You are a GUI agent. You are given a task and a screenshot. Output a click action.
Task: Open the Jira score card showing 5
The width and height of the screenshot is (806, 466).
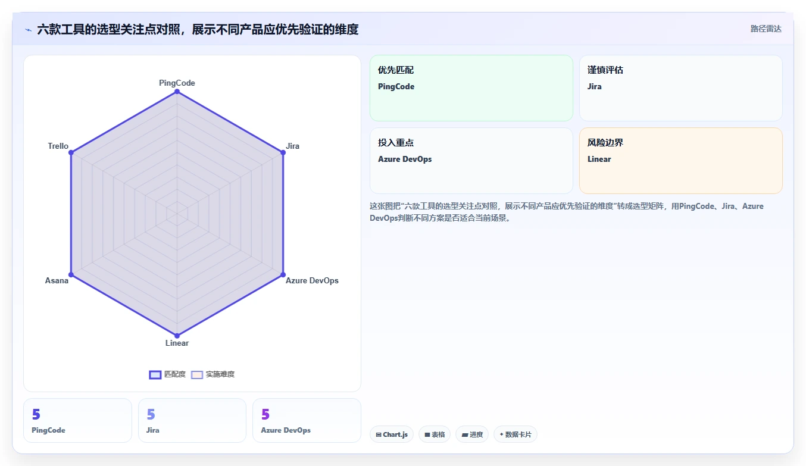pyautogui.click(x=192, y=420)
